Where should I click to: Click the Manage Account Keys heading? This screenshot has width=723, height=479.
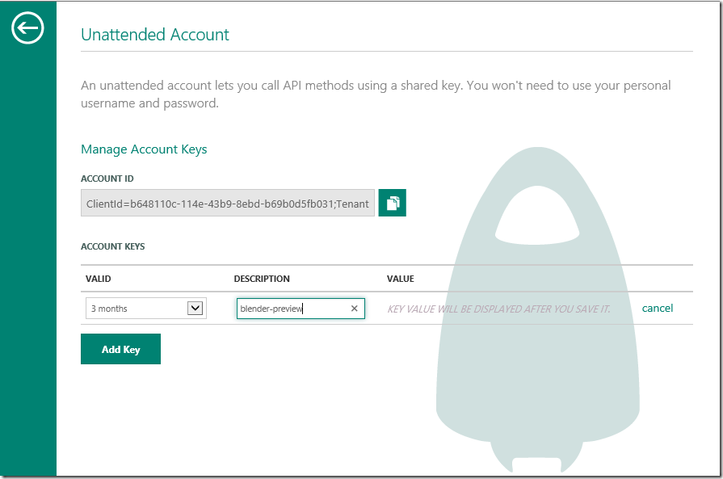pyautogui.click(x=144, y=149)
